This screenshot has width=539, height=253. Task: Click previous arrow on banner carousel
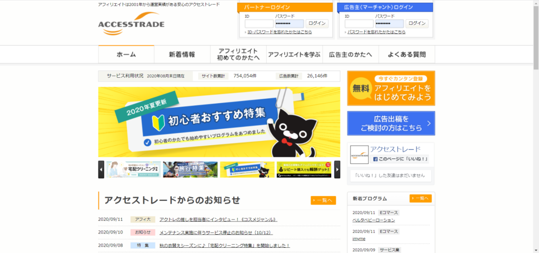(101, 169)
